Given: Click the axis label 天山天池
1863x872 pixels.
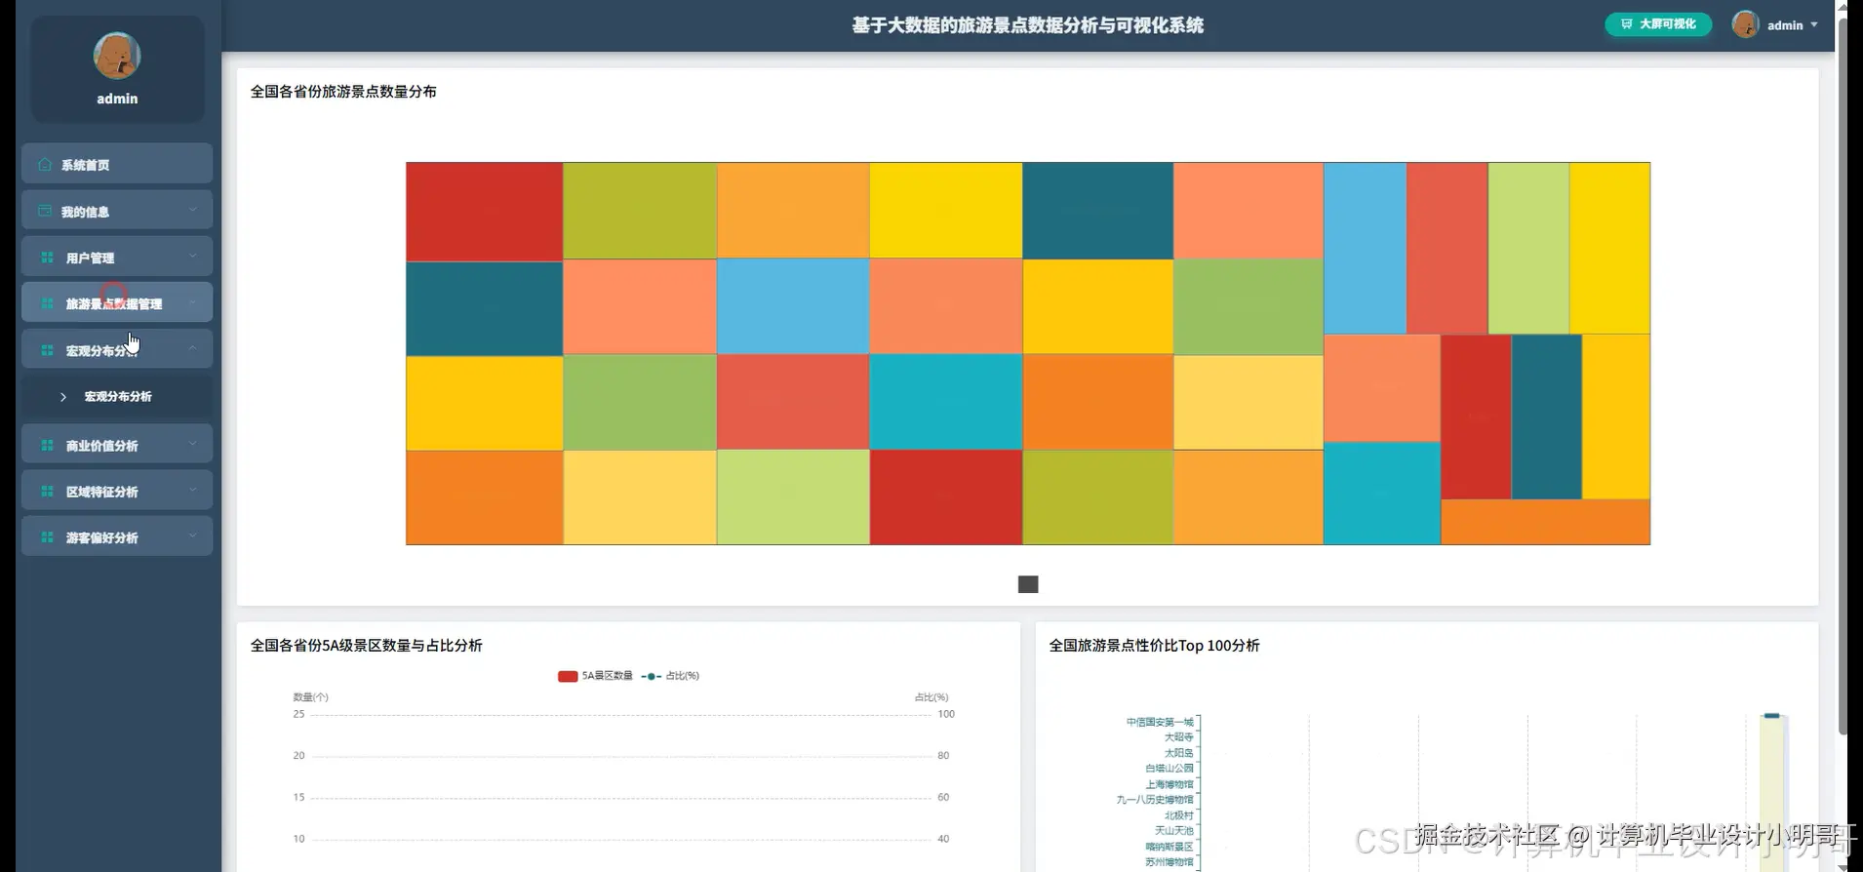Looking at the screenshot, I should 1174,831.
